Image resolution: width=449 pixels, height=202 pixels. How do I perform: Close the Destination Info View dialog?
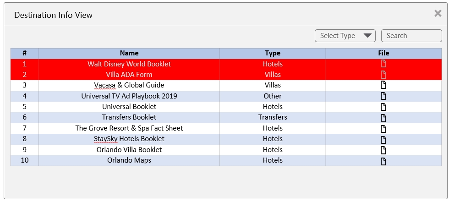pyautogui.click(x=438, y=14)
